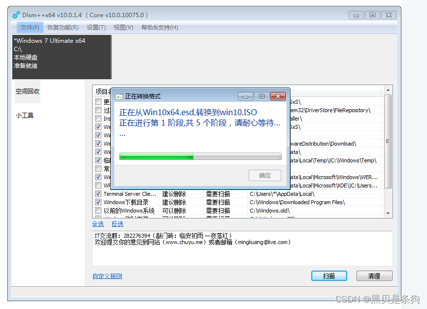Viewport: 427px width, 309px height.
Task: Open the 帮助&支持(H) menu
Action: 160,28
